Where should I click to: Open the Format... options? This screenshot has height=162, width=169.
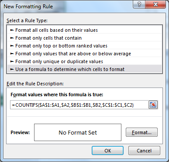tap(141, 132)
